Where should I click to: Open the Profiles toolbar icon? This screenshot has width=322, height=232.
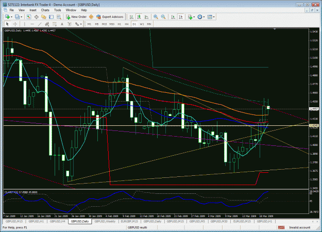(17, 17)
